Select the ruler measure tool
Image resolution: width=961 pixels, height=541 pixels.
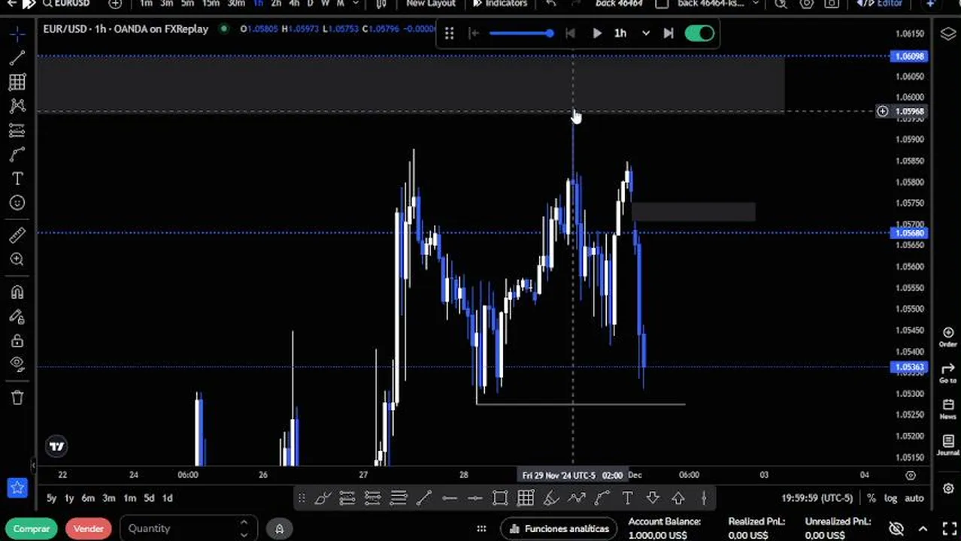click(17, 235)
